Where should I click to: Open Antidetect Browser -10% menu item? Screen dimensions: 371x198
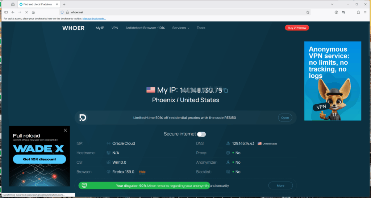click(x=145, y=28)
